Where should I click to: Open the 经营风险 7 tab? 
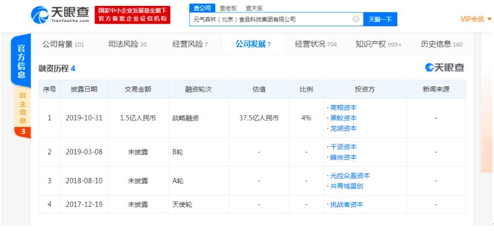(190, 44)
